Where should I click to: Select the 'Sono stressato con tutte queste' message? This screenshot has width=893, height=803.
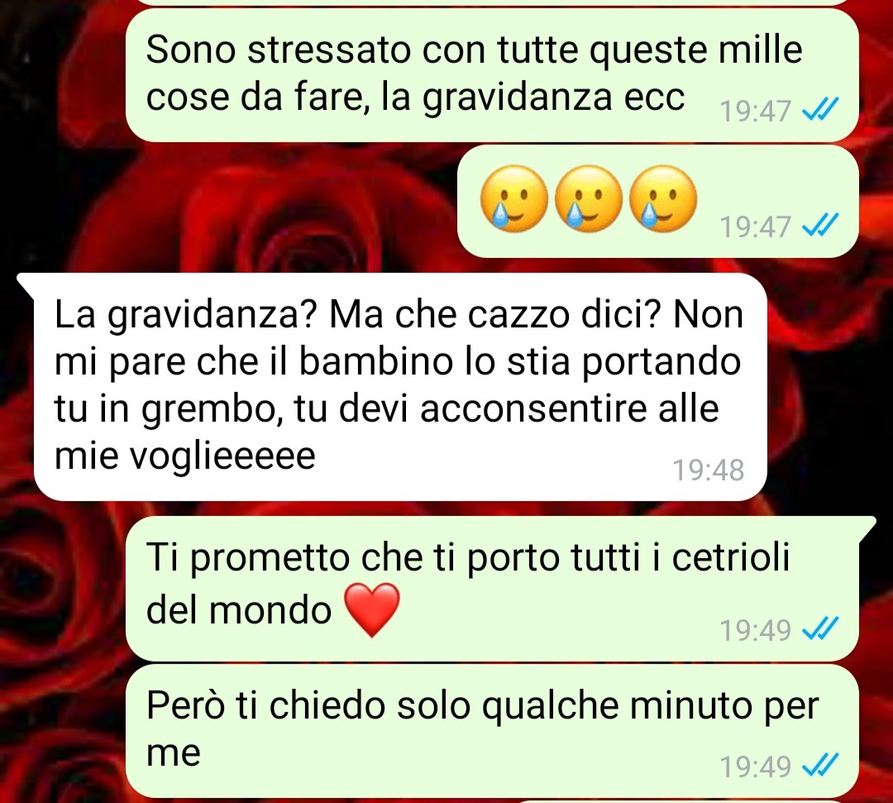point(492,74)
